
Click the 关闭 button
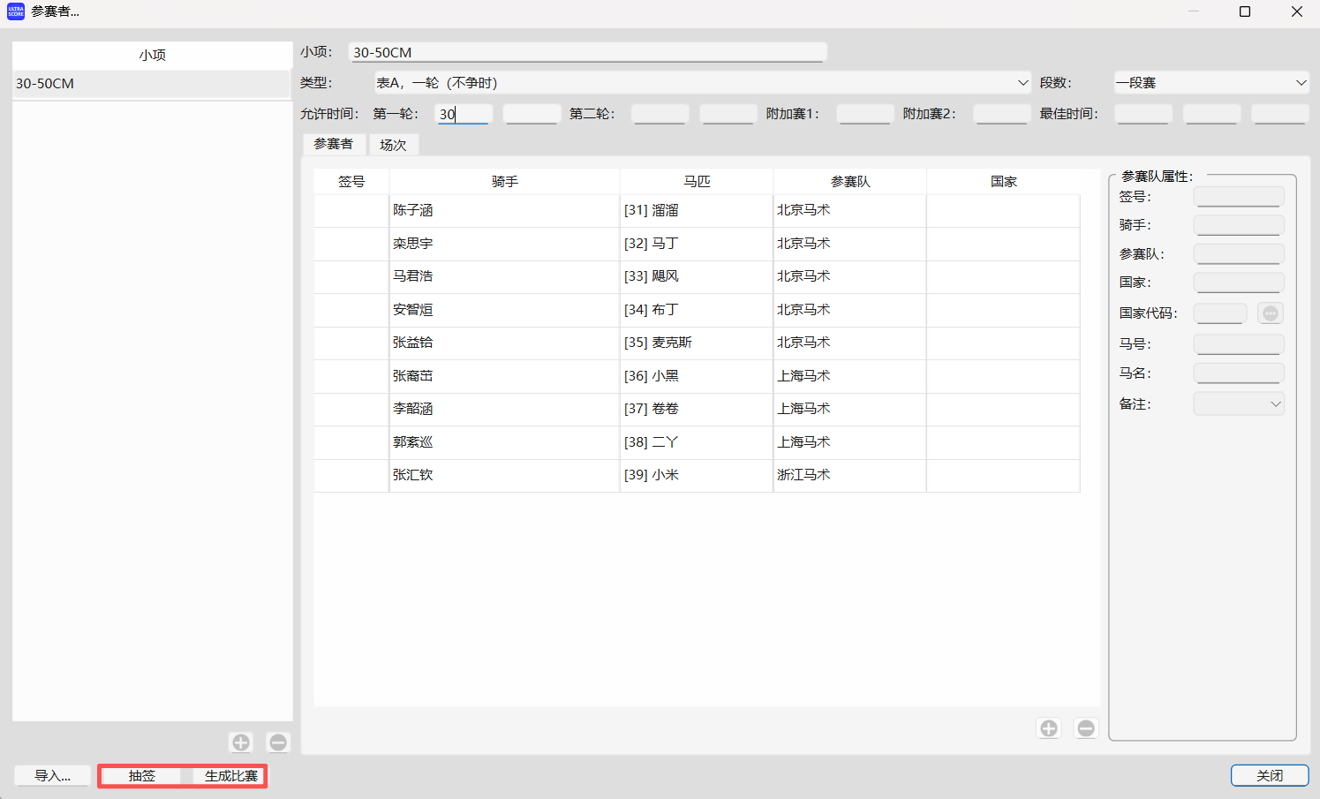click(1270, 774)
